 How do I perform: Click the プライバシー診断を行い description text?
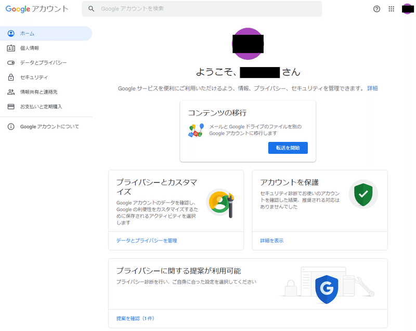(186, 282)
